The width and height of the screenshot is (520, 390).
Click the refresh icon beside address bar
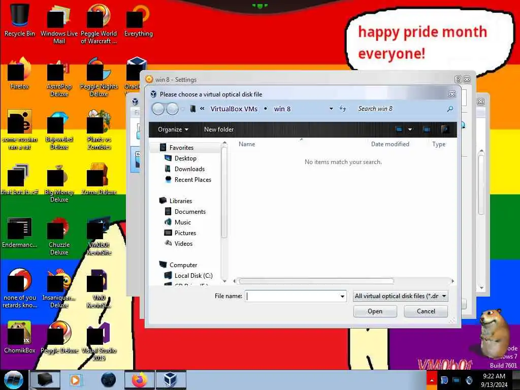coord(343,109)
